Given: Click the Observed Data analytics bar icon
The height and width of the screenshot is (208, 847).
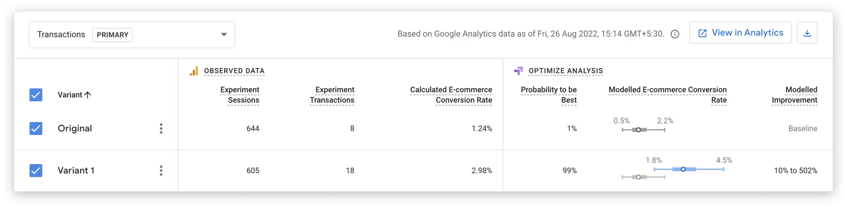Looking at the screenshot, I should pyautogui.click(x=194, y=71).
